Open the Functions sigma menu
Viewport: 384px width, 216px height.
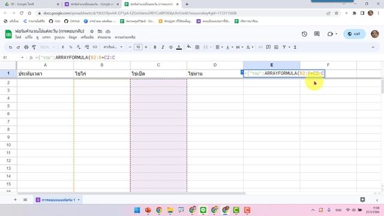pyautogui.click(x=295, y=47)
